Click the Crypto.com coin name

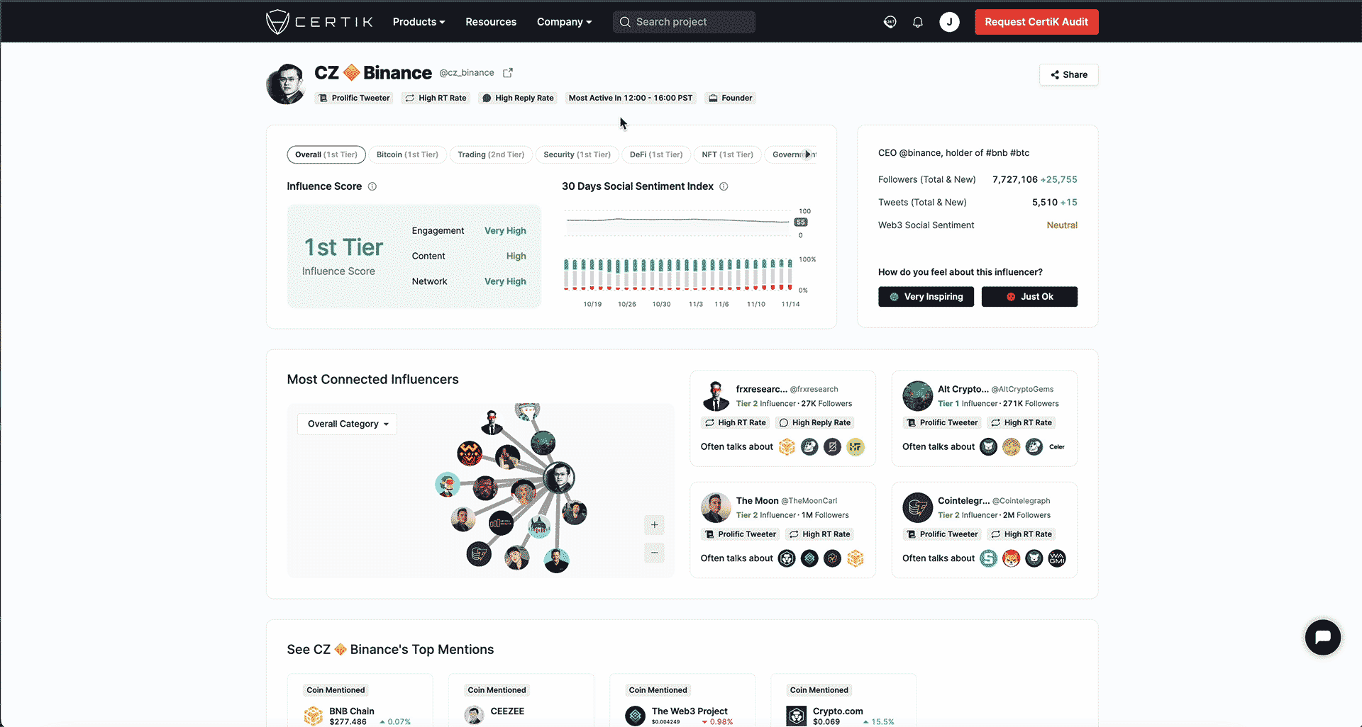(x=838, y=711)
